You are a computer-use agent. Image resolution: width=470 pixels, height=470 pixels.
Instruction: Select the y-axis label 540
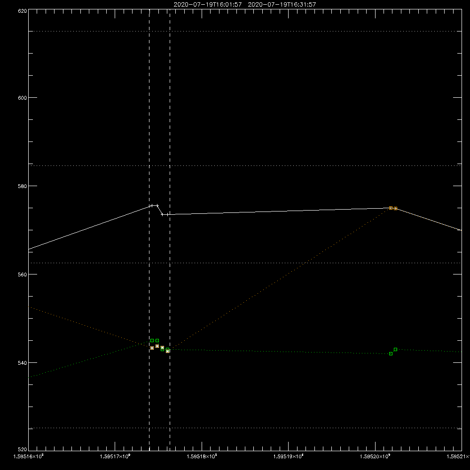pyautogui.click(x=23, y=363)
